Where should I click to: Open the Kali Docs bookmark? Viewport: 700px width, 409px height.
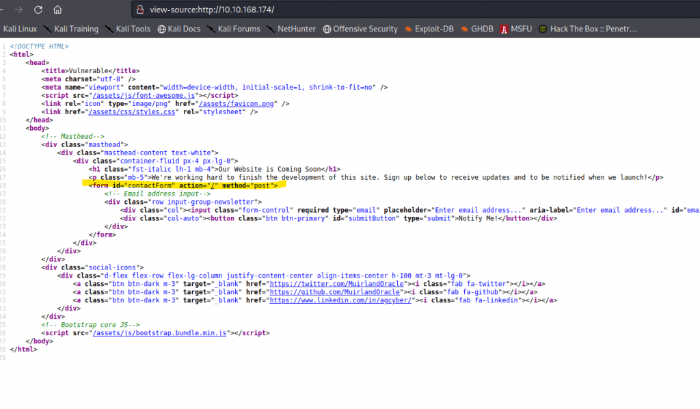click(179, 29)
